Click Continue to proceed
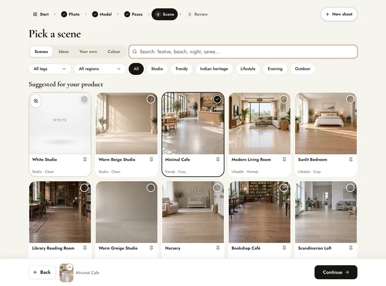The width and height of the screenshot is (386, 286). (x=336, y=272)
